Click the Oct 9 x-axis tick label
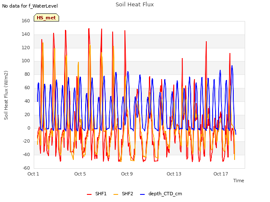The width and height of the screenshot is (270, 202). coord(127,174)
